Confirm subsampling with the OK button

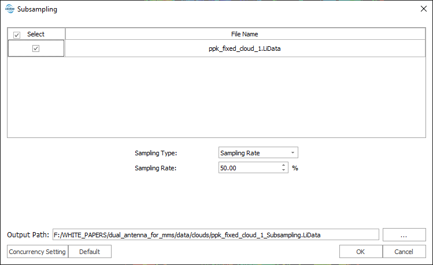pyautogui.click(x=360, y=252)
